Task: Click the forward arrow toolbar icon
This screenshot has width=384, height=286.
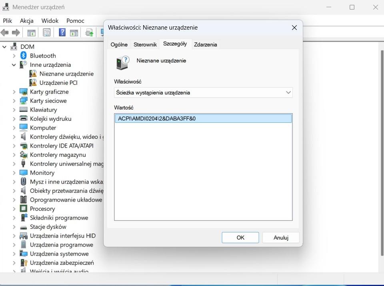Action: tap(16, 32)
